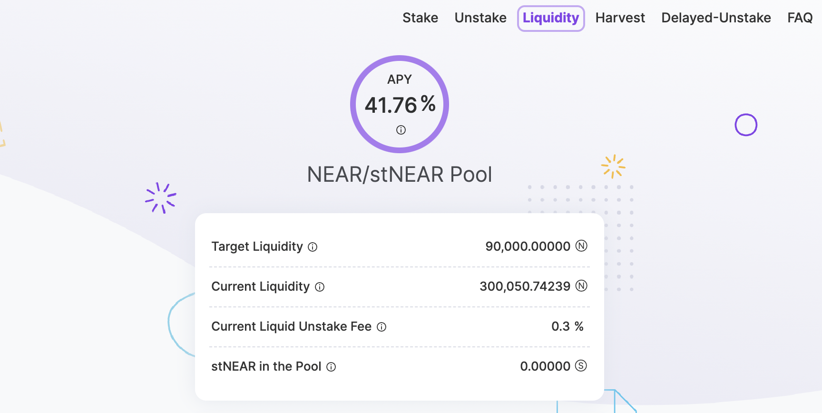Click the 300,050.74239 current liquidity value
This screenshot has height=413, width=822.
tap(525, 286)
